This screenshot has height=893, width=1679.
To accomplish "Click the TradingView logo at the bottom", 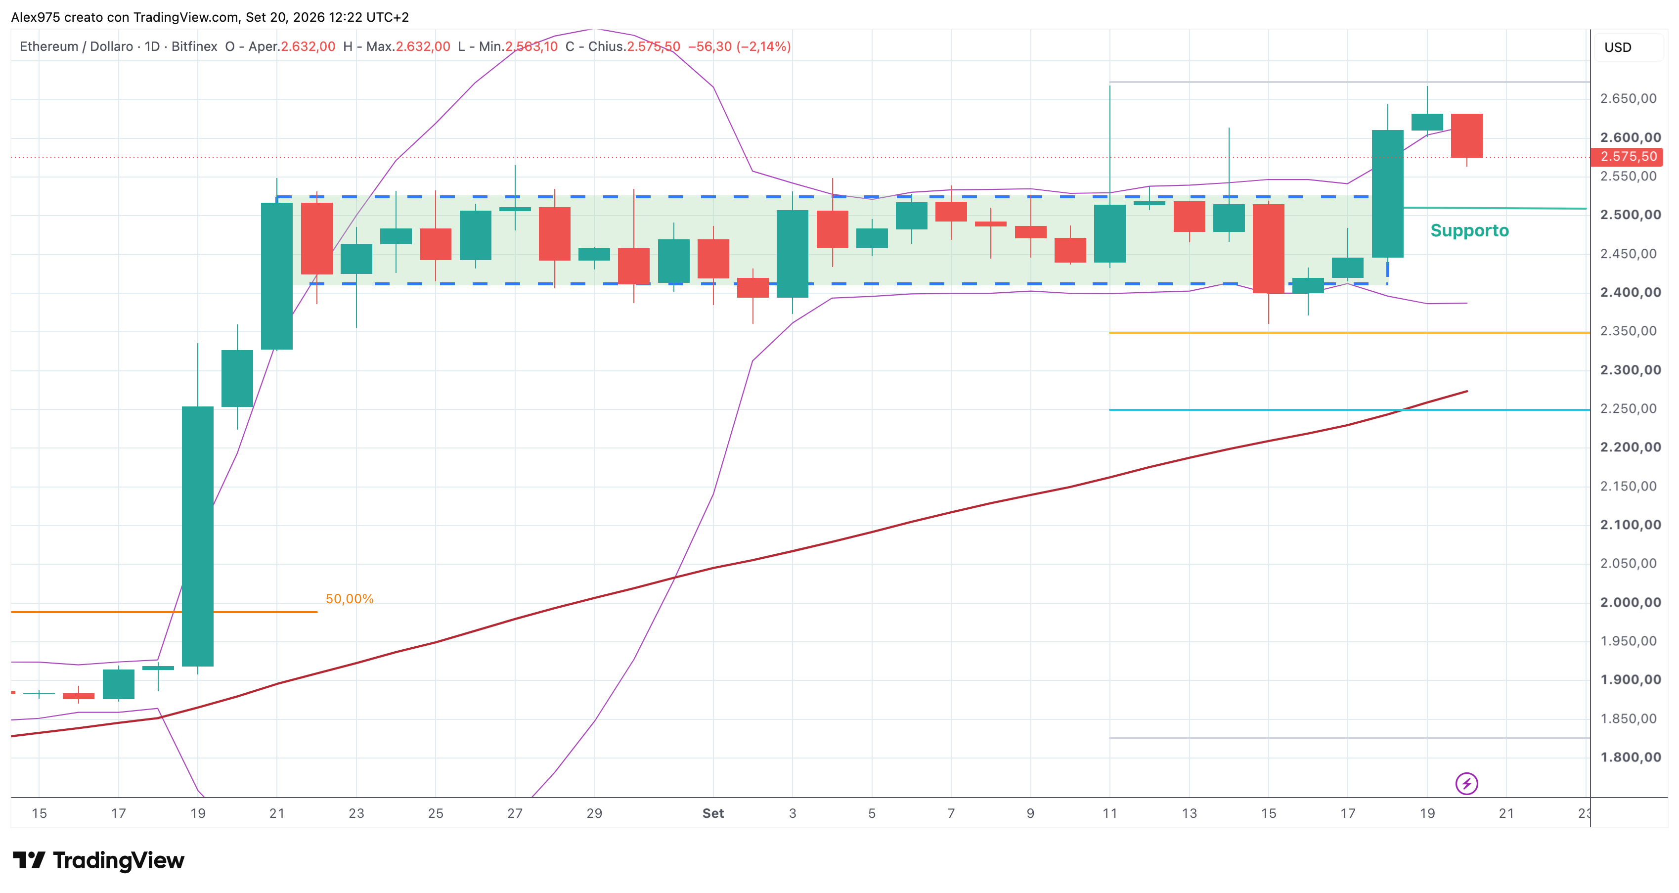I will click(x=98, y=860).
